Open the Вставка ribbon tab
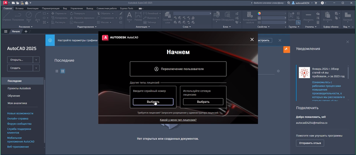The width and height of the screenshot is (356, 155). pos(19,9)
